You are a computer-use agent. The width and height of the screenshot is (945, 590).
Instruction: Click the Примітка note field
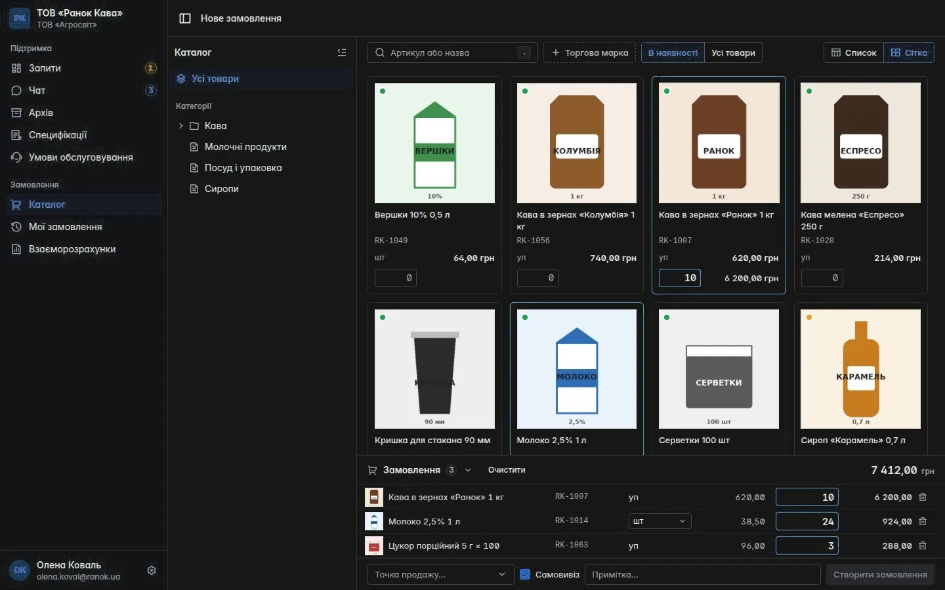[703, 574]
